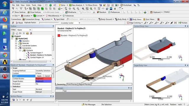Collapse the Contacts tree node

click(20, 50)
